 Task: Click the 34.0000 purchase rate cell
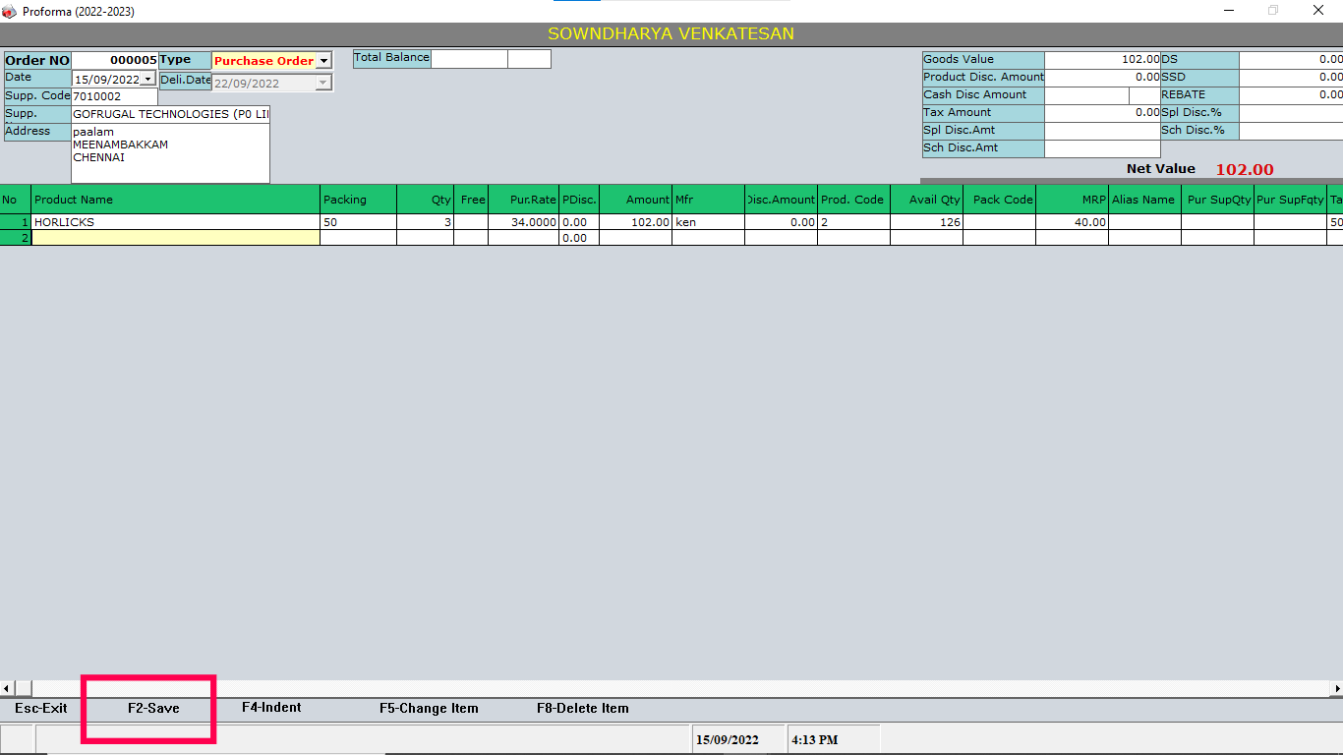524,222
